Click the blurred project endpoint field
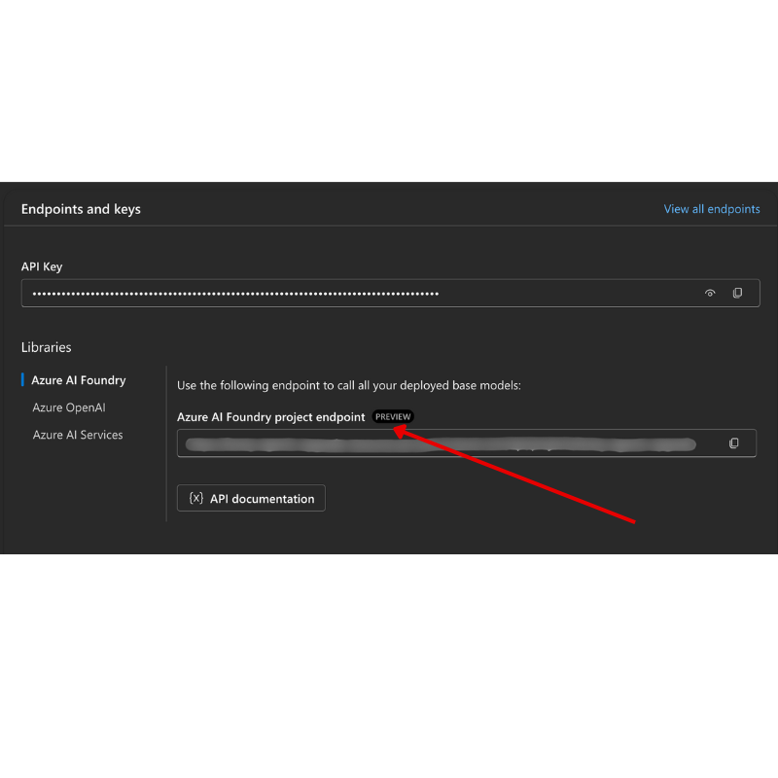Viewport: 778px width, 778px height. pos(438,442)
